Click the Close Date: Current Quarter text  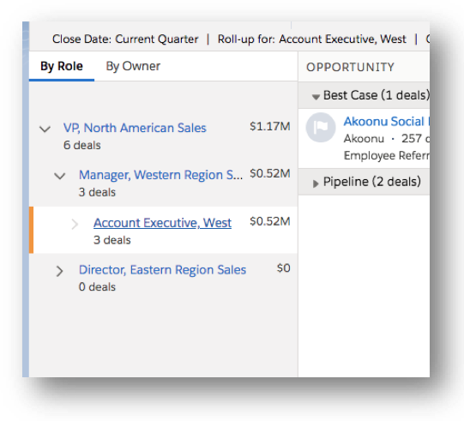pos(125,39)
